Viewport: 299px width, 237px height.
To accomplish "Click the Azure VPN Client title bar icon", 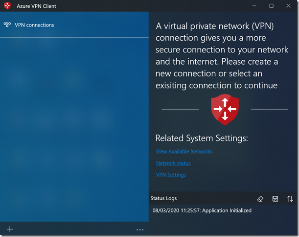I will click(7, 6).
